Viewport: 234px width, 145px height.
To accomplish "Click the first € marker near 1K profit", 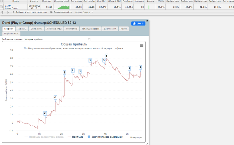I will [45, 113].
